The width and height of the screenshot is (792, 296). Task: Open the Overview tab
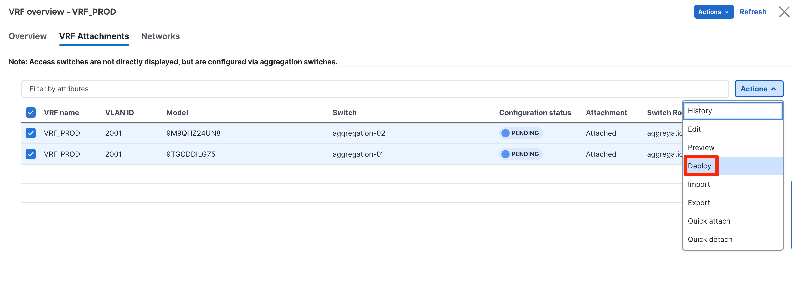(x=27, y=36)
